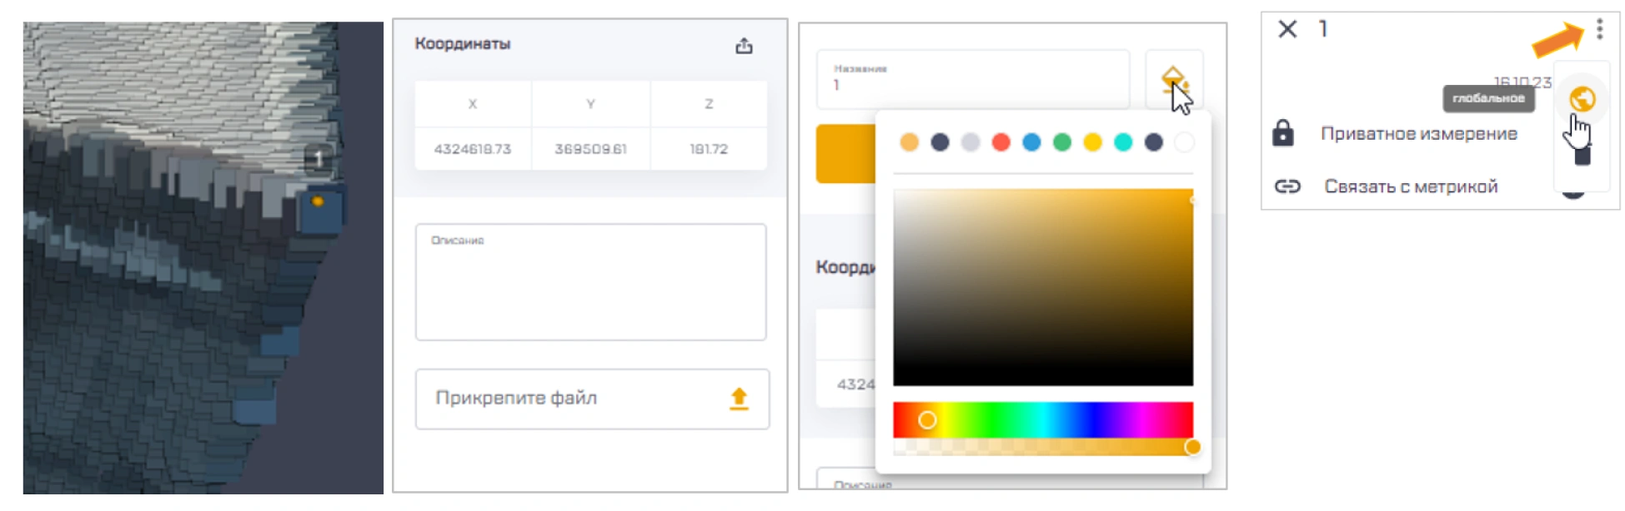Click the X coordinate value cell
Viewport: 1625px width, 511px height.
[473, 149]
